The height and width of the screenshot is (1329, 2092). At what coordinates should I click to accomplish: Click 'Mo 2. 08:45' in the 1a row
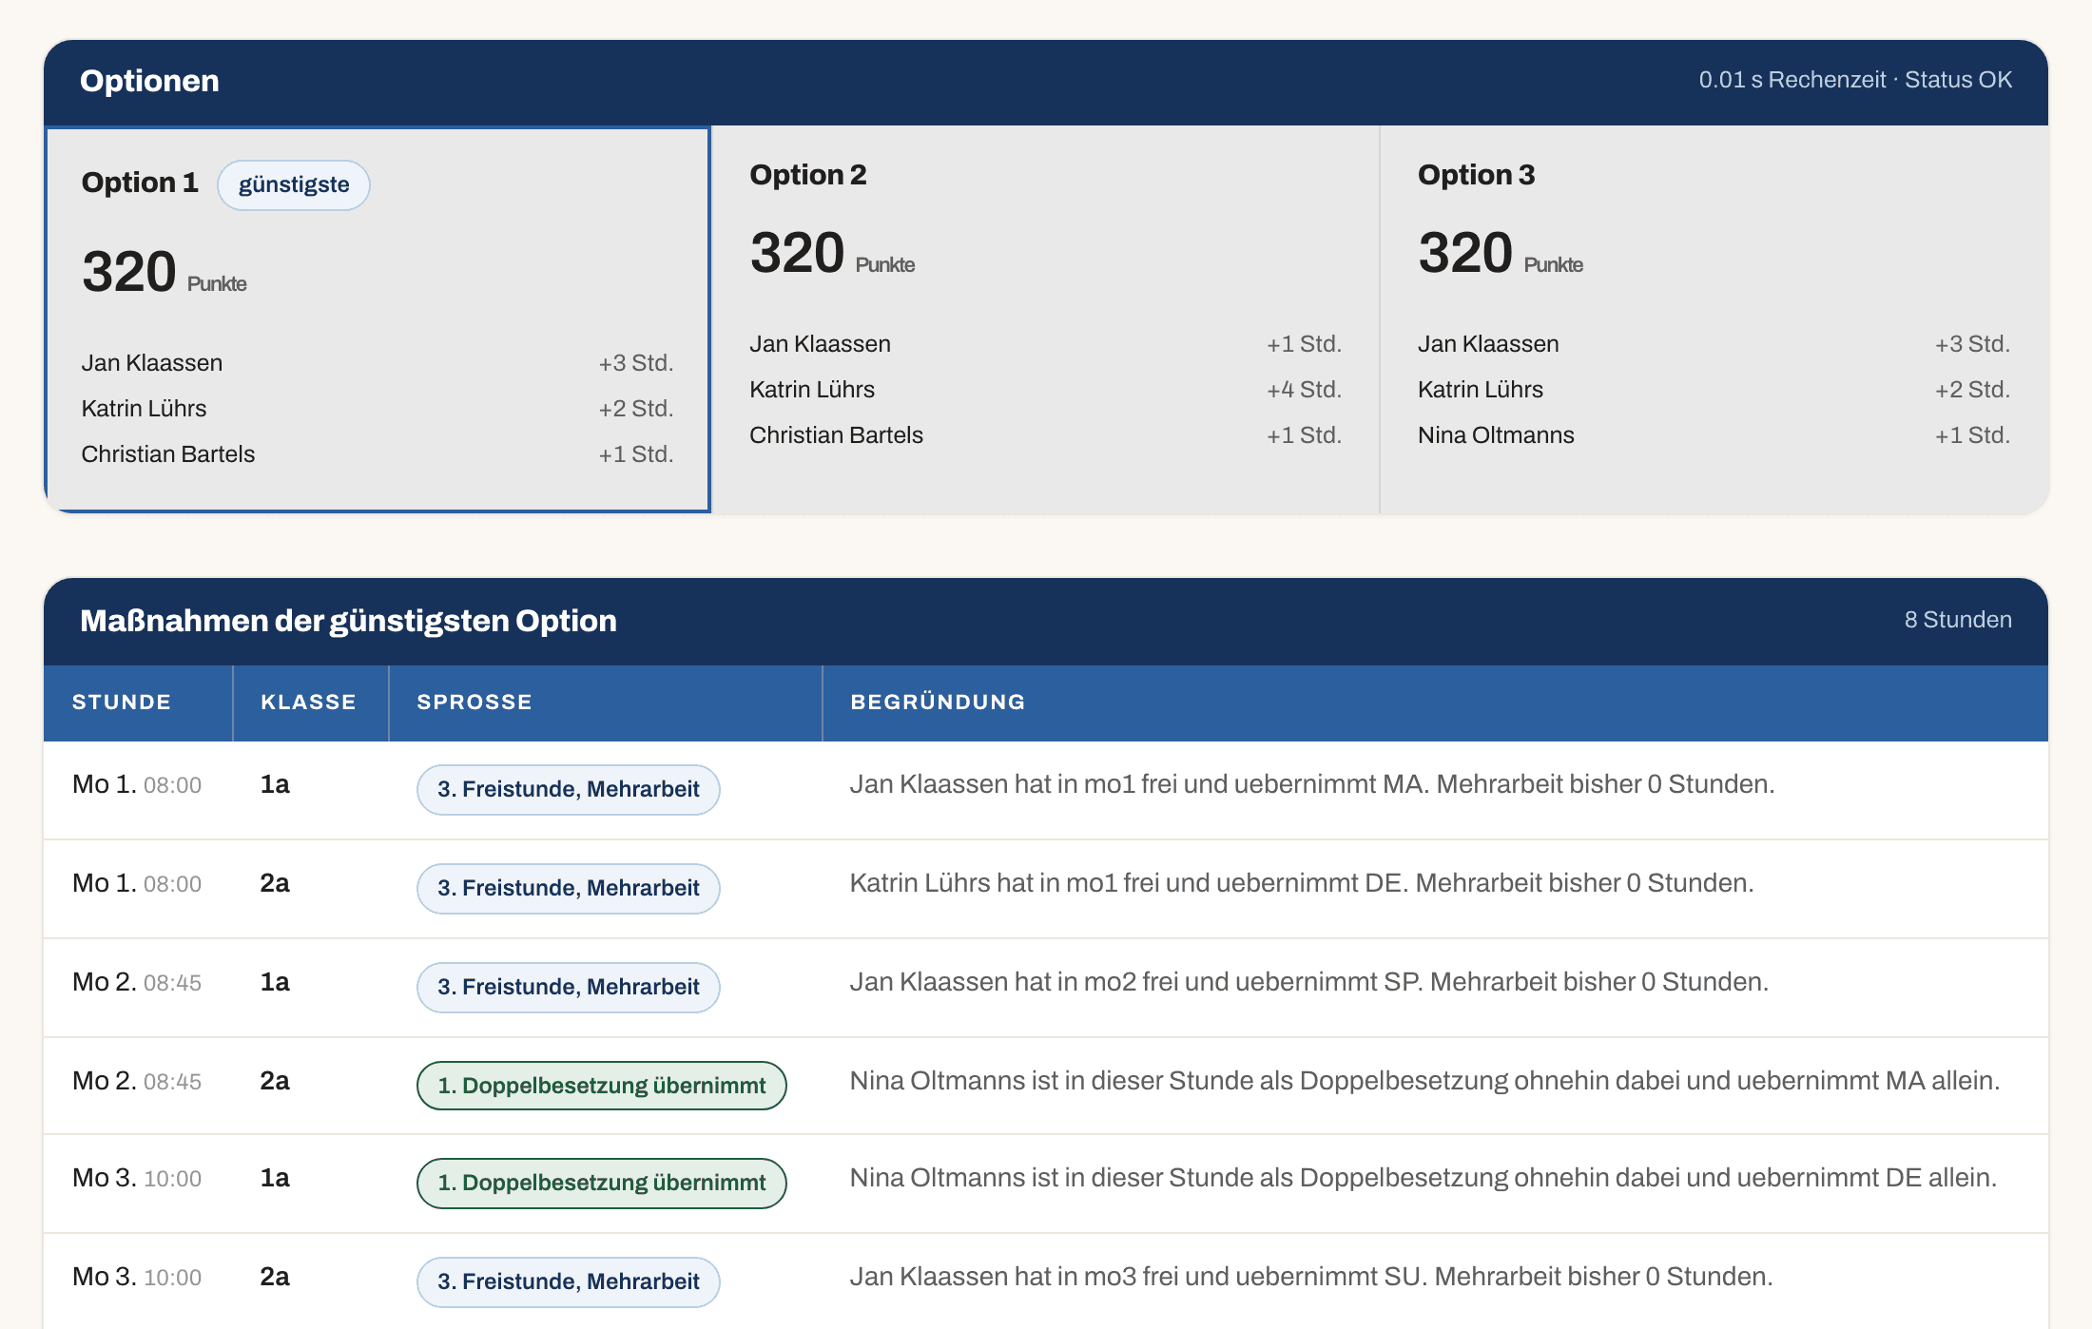pos(137,982)
